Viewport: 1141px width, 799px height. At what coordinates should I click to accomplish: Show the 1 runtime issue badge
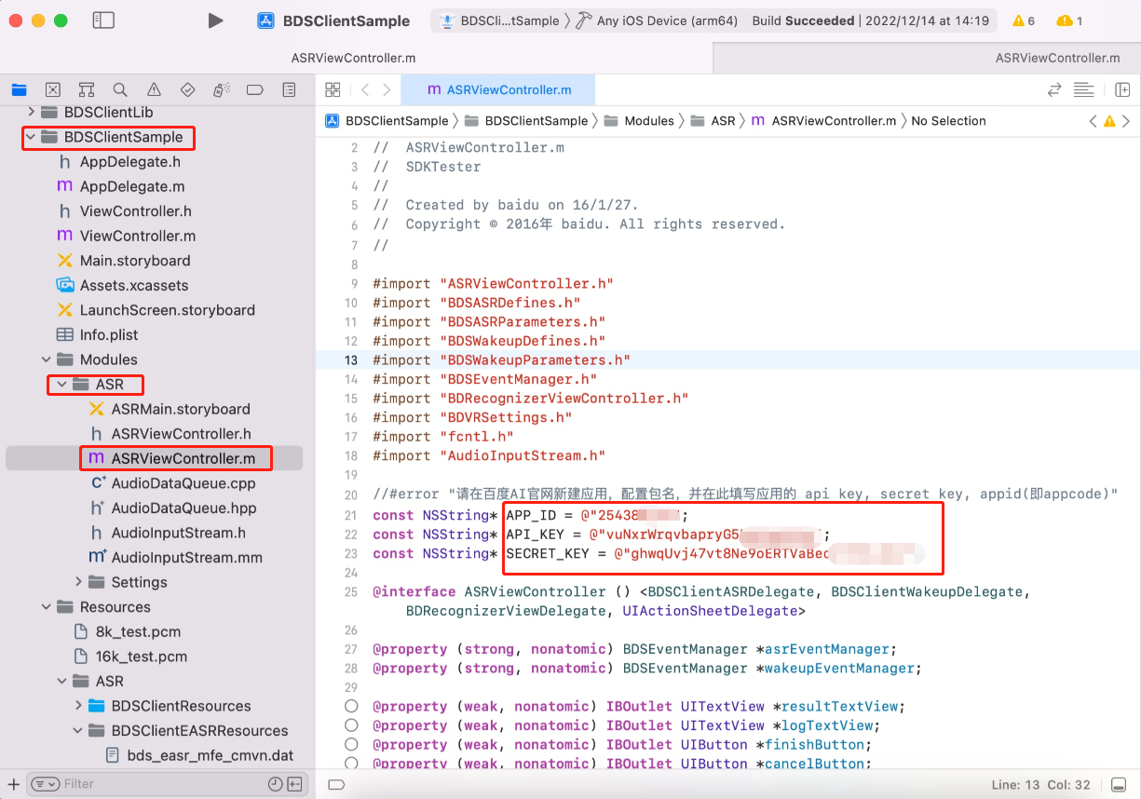click(x=1069, y=20)
